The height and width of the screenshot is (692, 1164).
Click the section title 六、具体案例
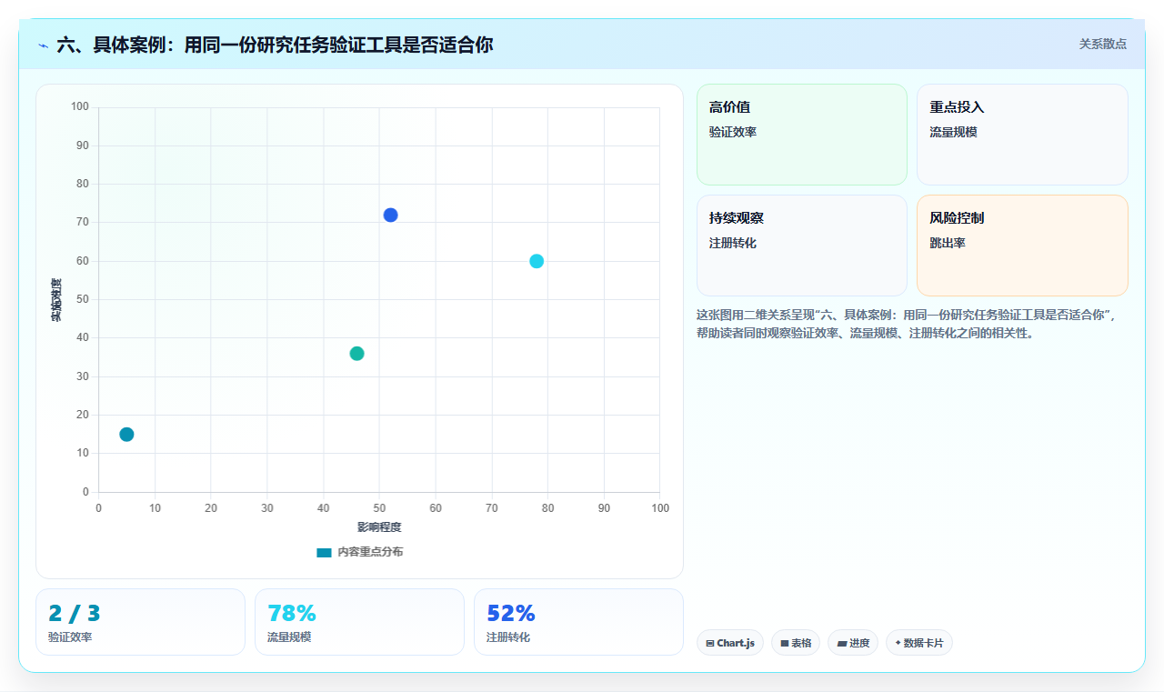(275, 45)
